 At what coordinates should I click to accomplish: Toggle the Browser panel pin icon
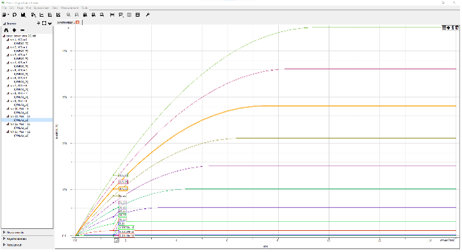(38, 23)
